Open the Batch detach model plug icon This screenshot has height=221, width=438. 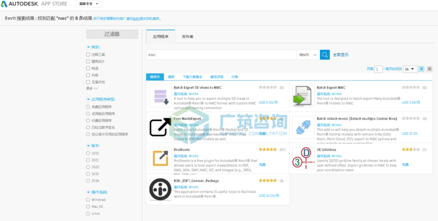click(x=304, y=127)
